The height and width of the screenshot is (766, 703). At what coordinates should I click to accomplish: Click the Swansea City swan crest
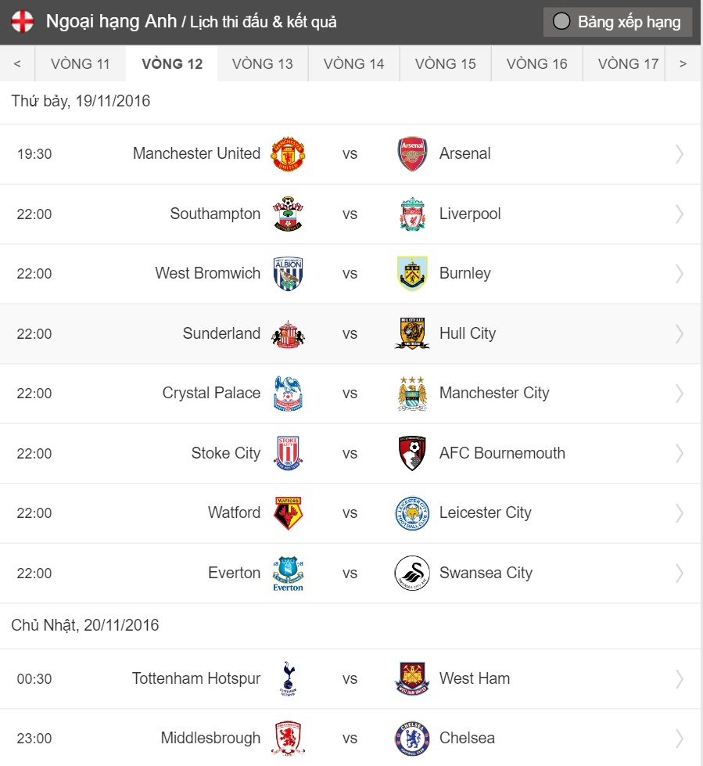(x=412, y=574)
